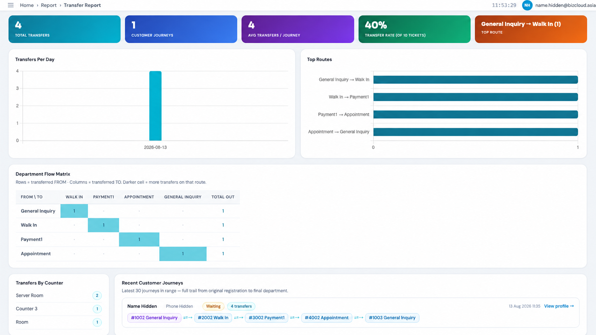Select the #2002 Walk In ticket chip
596x335 pixels.
click(x=213, y=318)
